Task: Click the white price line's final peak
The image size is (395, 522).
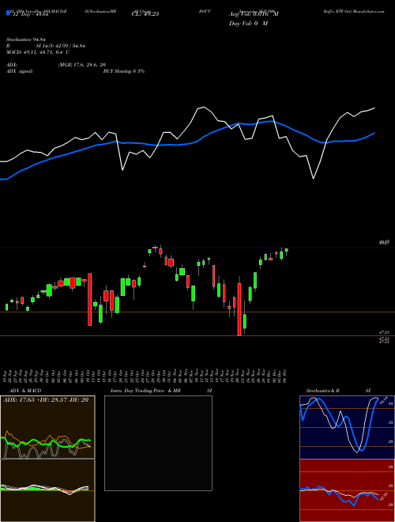Action: pos(374,108)
